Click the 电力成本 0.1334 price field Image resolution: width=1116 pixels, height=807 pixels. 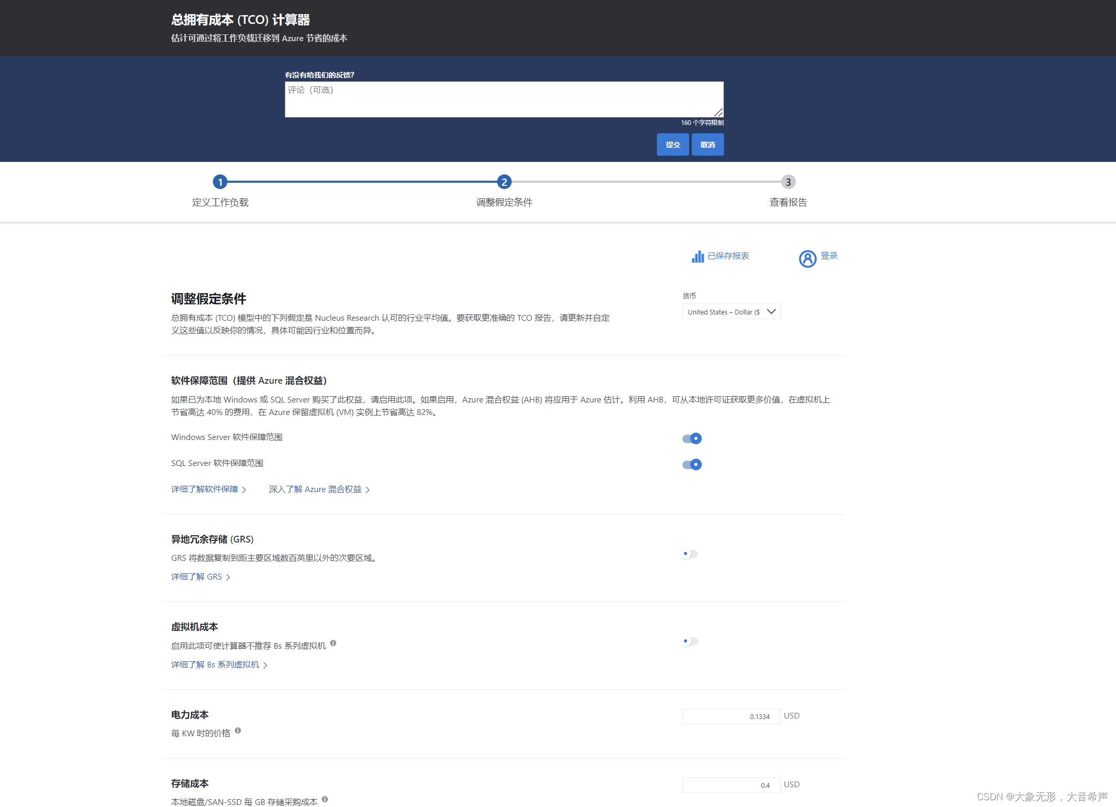(731, 716)
